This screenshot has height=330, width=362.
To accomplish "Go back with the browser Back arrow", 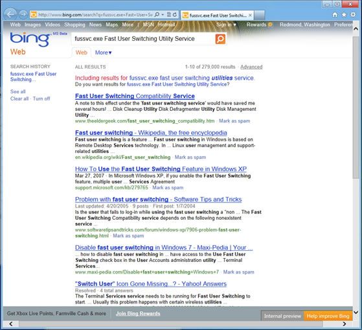I will [x=10, y=14].
